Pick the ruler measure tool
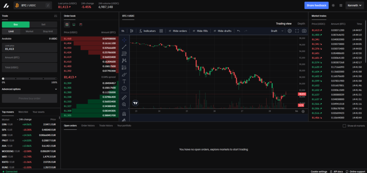Viewport: 367px width, 173px height. [124, 97]
